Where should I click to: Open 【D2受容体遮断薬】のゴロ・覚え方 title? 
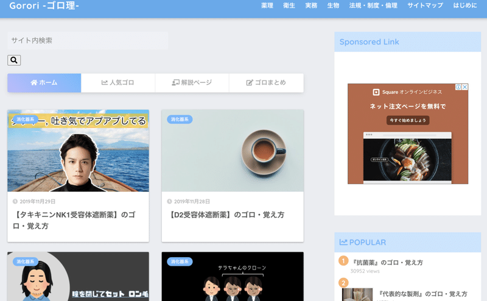[x=226, y=215]
